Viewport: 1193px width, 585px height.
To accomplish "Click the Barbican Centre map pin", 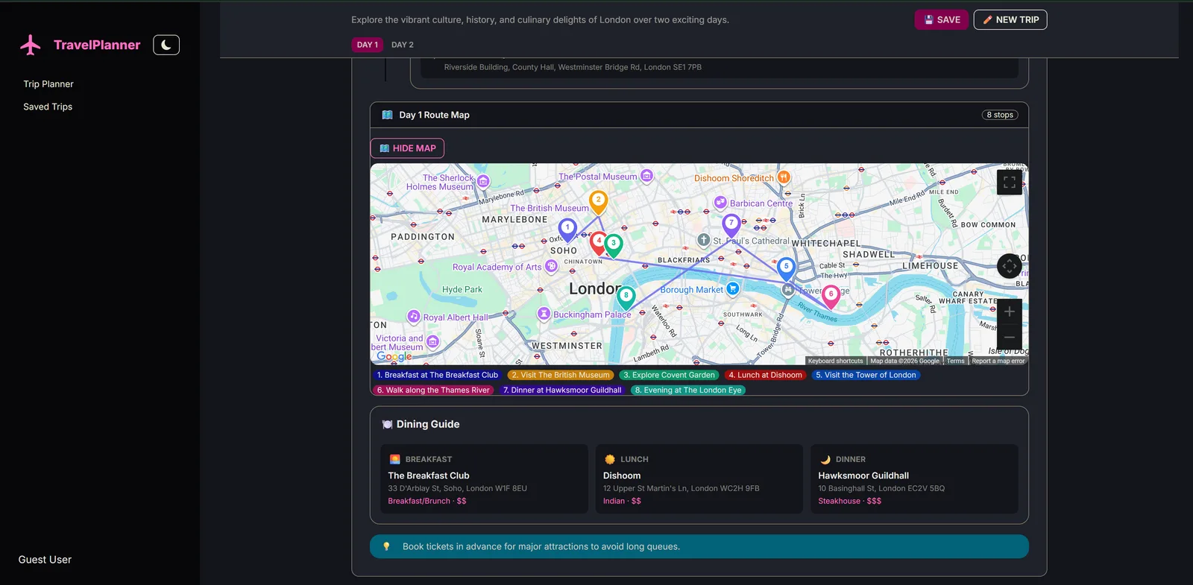I will (720, 203).
